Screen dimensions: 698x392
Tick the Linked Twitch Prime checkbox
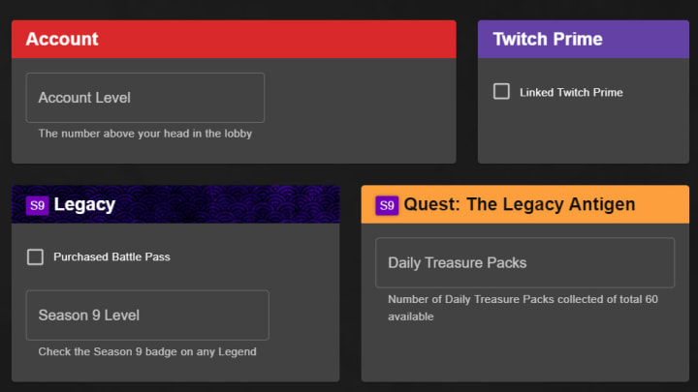point(501,91)
